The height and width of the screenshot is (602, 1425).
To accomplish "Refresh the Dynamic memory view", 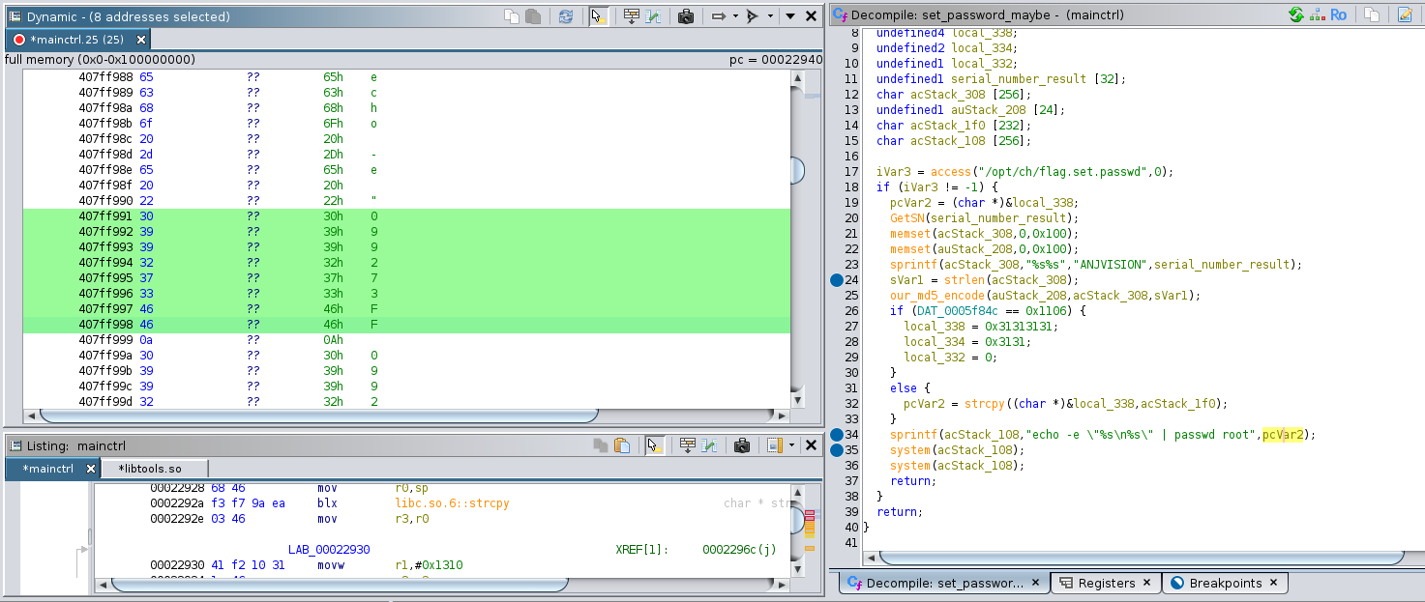I will pyautogui.click(x=567, y=15).
